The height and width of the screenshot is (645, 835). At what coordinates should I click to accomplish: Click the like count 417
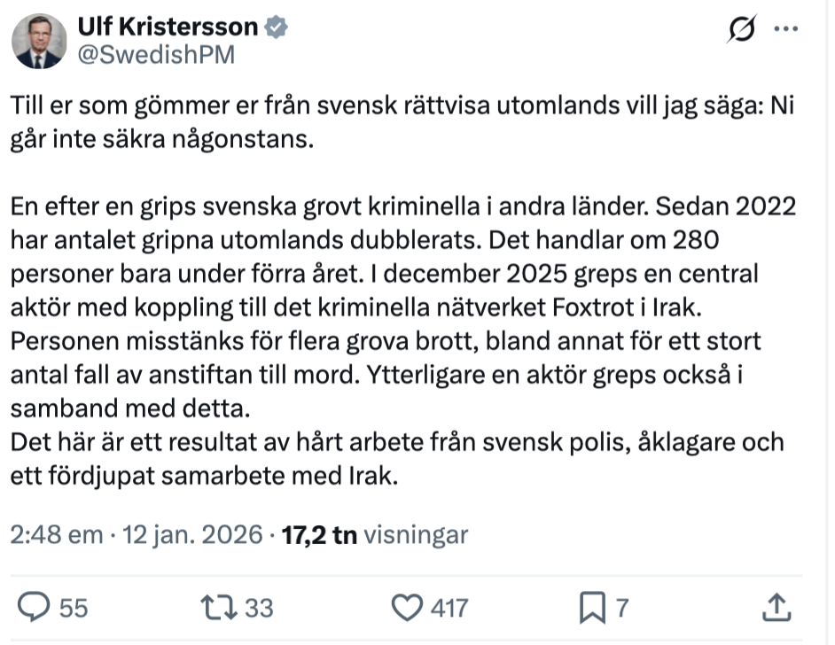click(x=449, y=608)
